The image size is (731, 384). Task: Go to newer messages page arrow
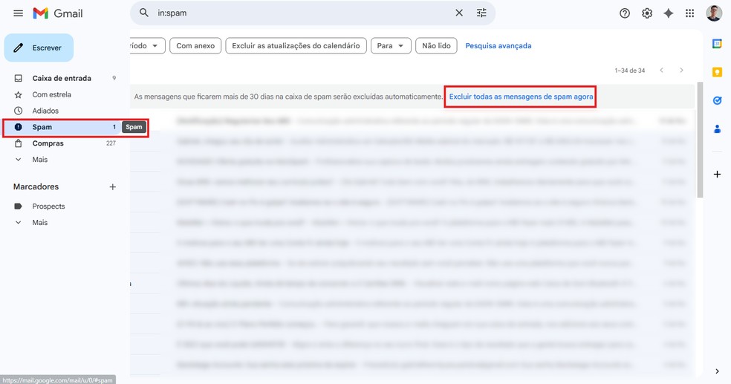pyautogui.click(x=661, y=71)
